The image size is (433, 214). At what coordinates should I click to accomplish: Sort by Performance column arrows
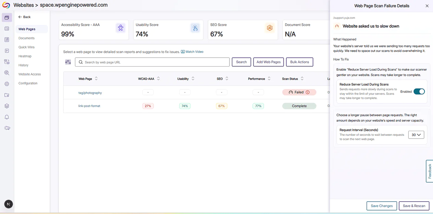coord(269,79)
